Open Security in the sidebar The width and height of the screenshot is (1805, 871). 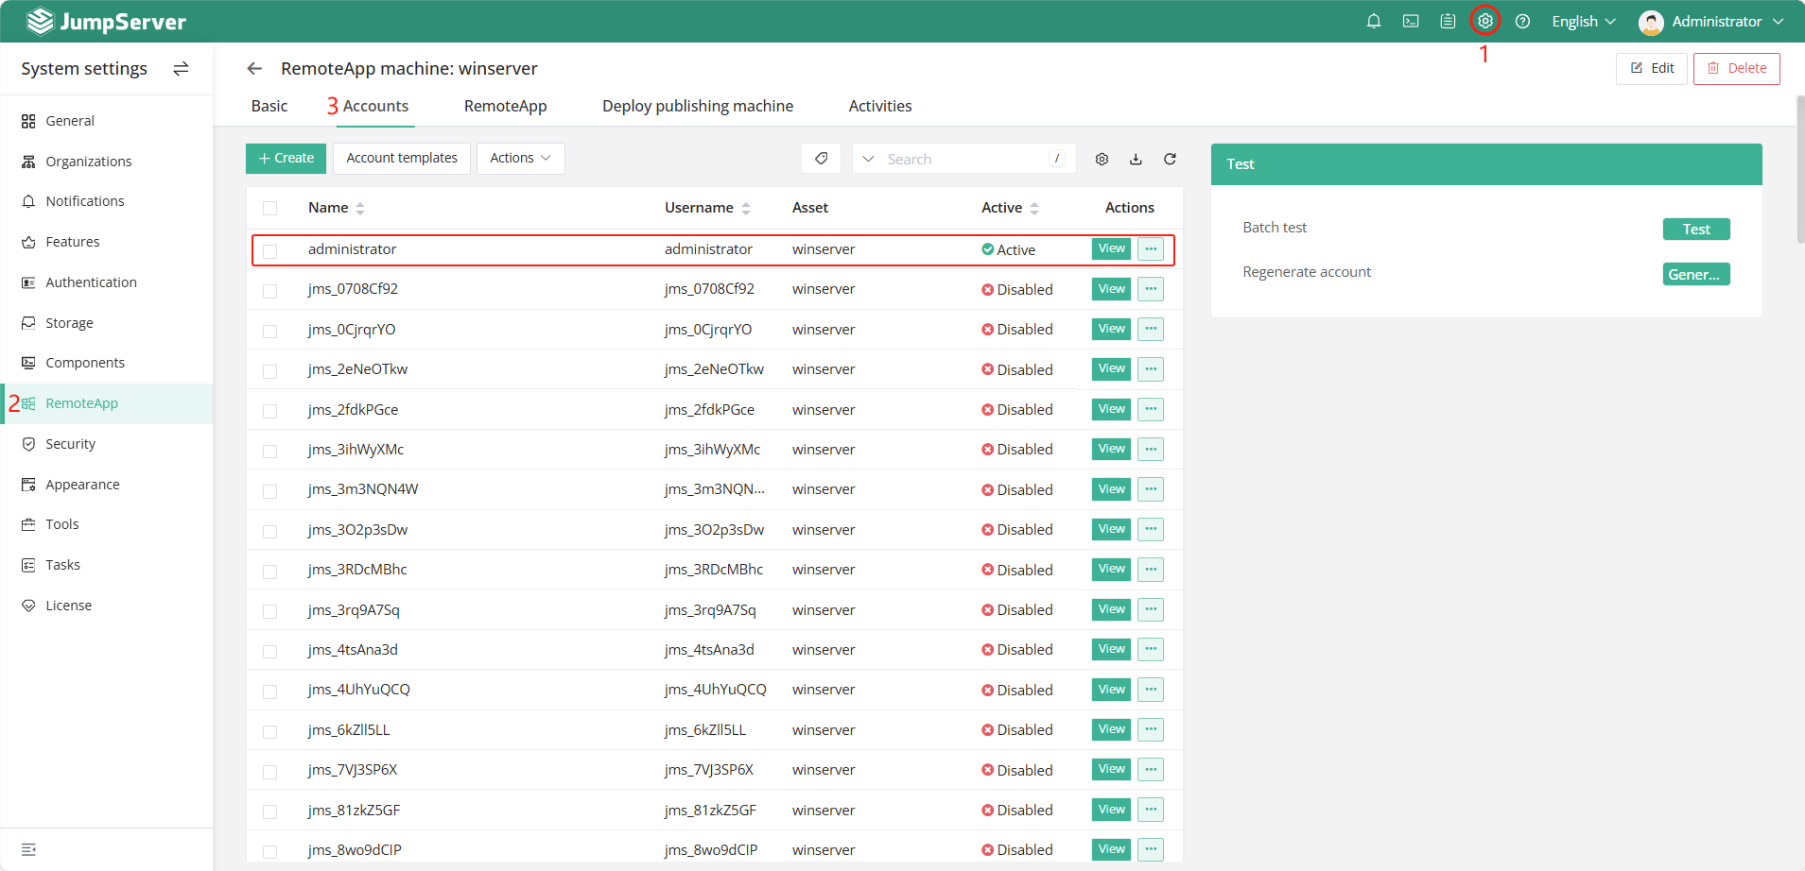click(x=107, y=444)
